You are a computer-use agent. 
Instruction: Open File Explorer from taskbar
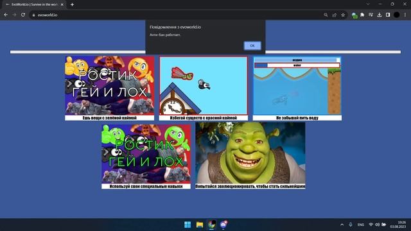[200, 225]
